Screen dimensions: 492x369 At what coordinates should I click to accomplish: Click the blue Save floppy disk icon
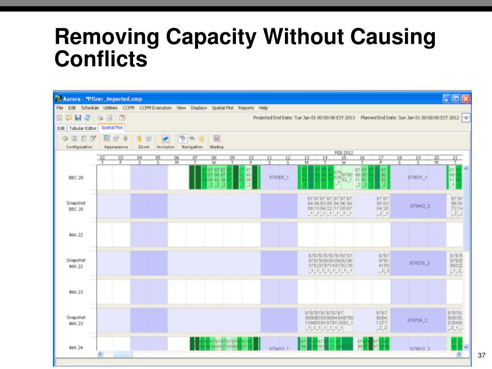(78, 118)
